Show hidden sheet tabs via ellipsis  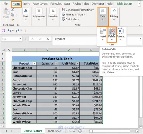pos(18,131)
